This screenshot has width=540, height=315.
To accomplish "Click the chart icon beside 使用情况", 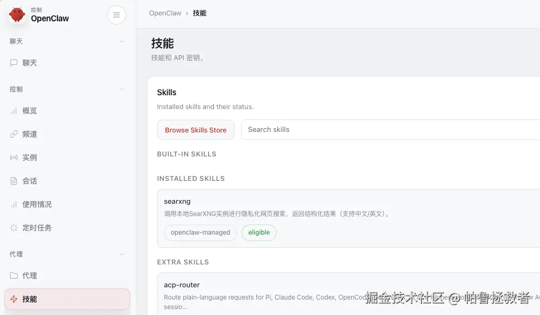I will click(x=14, y=204).
